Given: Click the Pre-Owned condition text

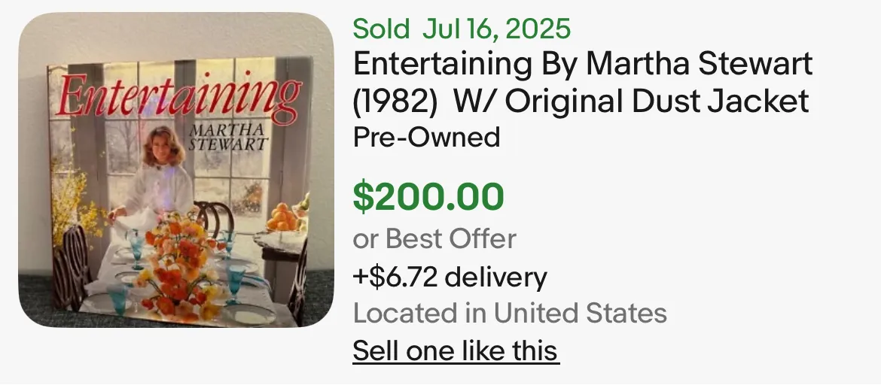Looking at the screenshot, I should point(426,137).
